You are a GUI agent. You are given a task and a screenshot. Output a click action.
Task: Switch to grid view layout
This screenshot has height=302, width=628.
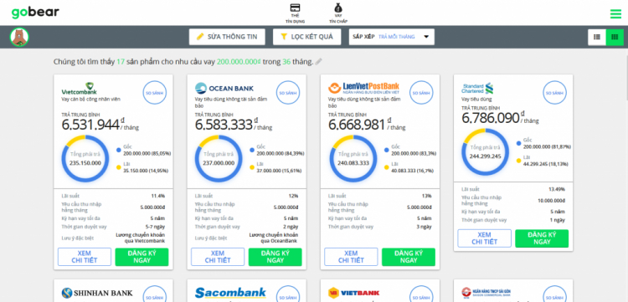(x=615, y=37)
